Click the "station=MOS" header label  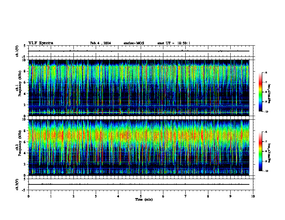(134, 43)
